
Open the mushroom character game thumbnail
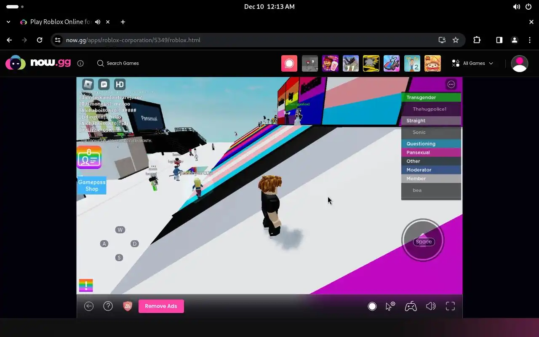432,63
